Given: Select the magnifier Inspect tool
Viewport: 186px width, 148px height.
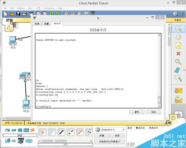Looking at the screenshot, I should [x=178, y=62].
